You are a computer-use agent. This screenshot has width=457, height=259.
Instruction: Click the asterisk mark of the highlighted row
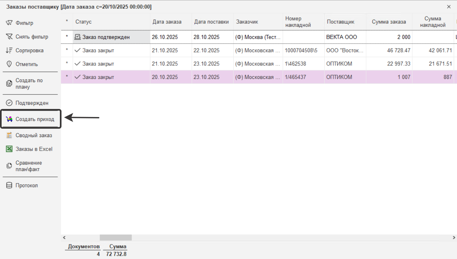pos(67,77)
